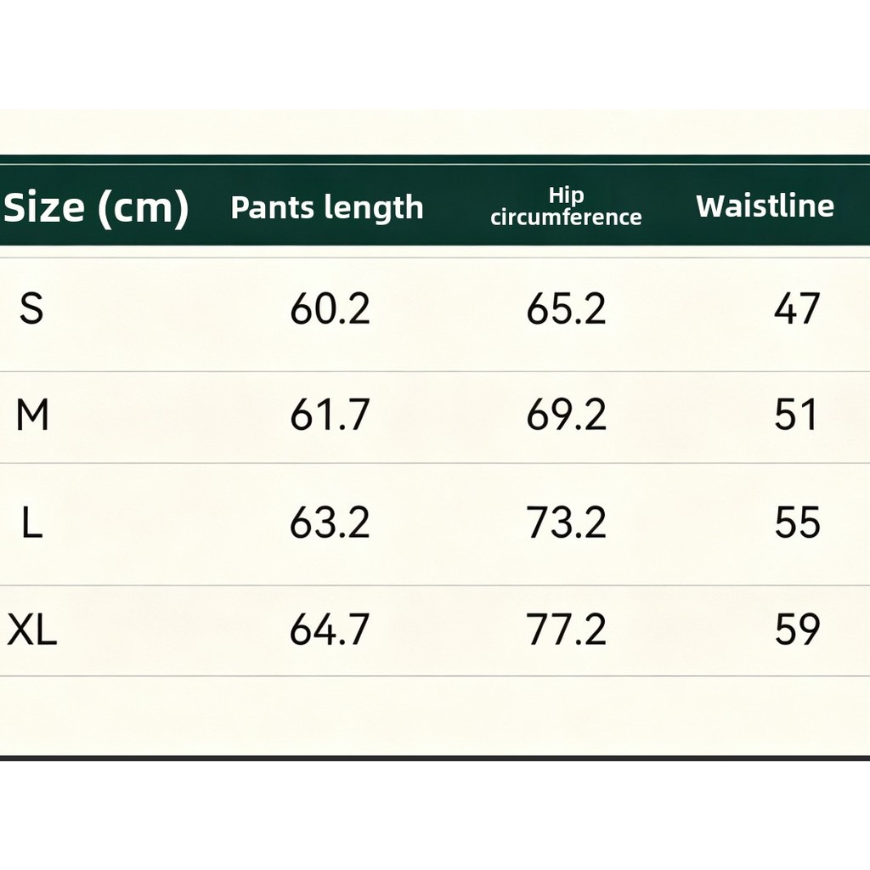Click waistline value 55

tap(797, 523)
